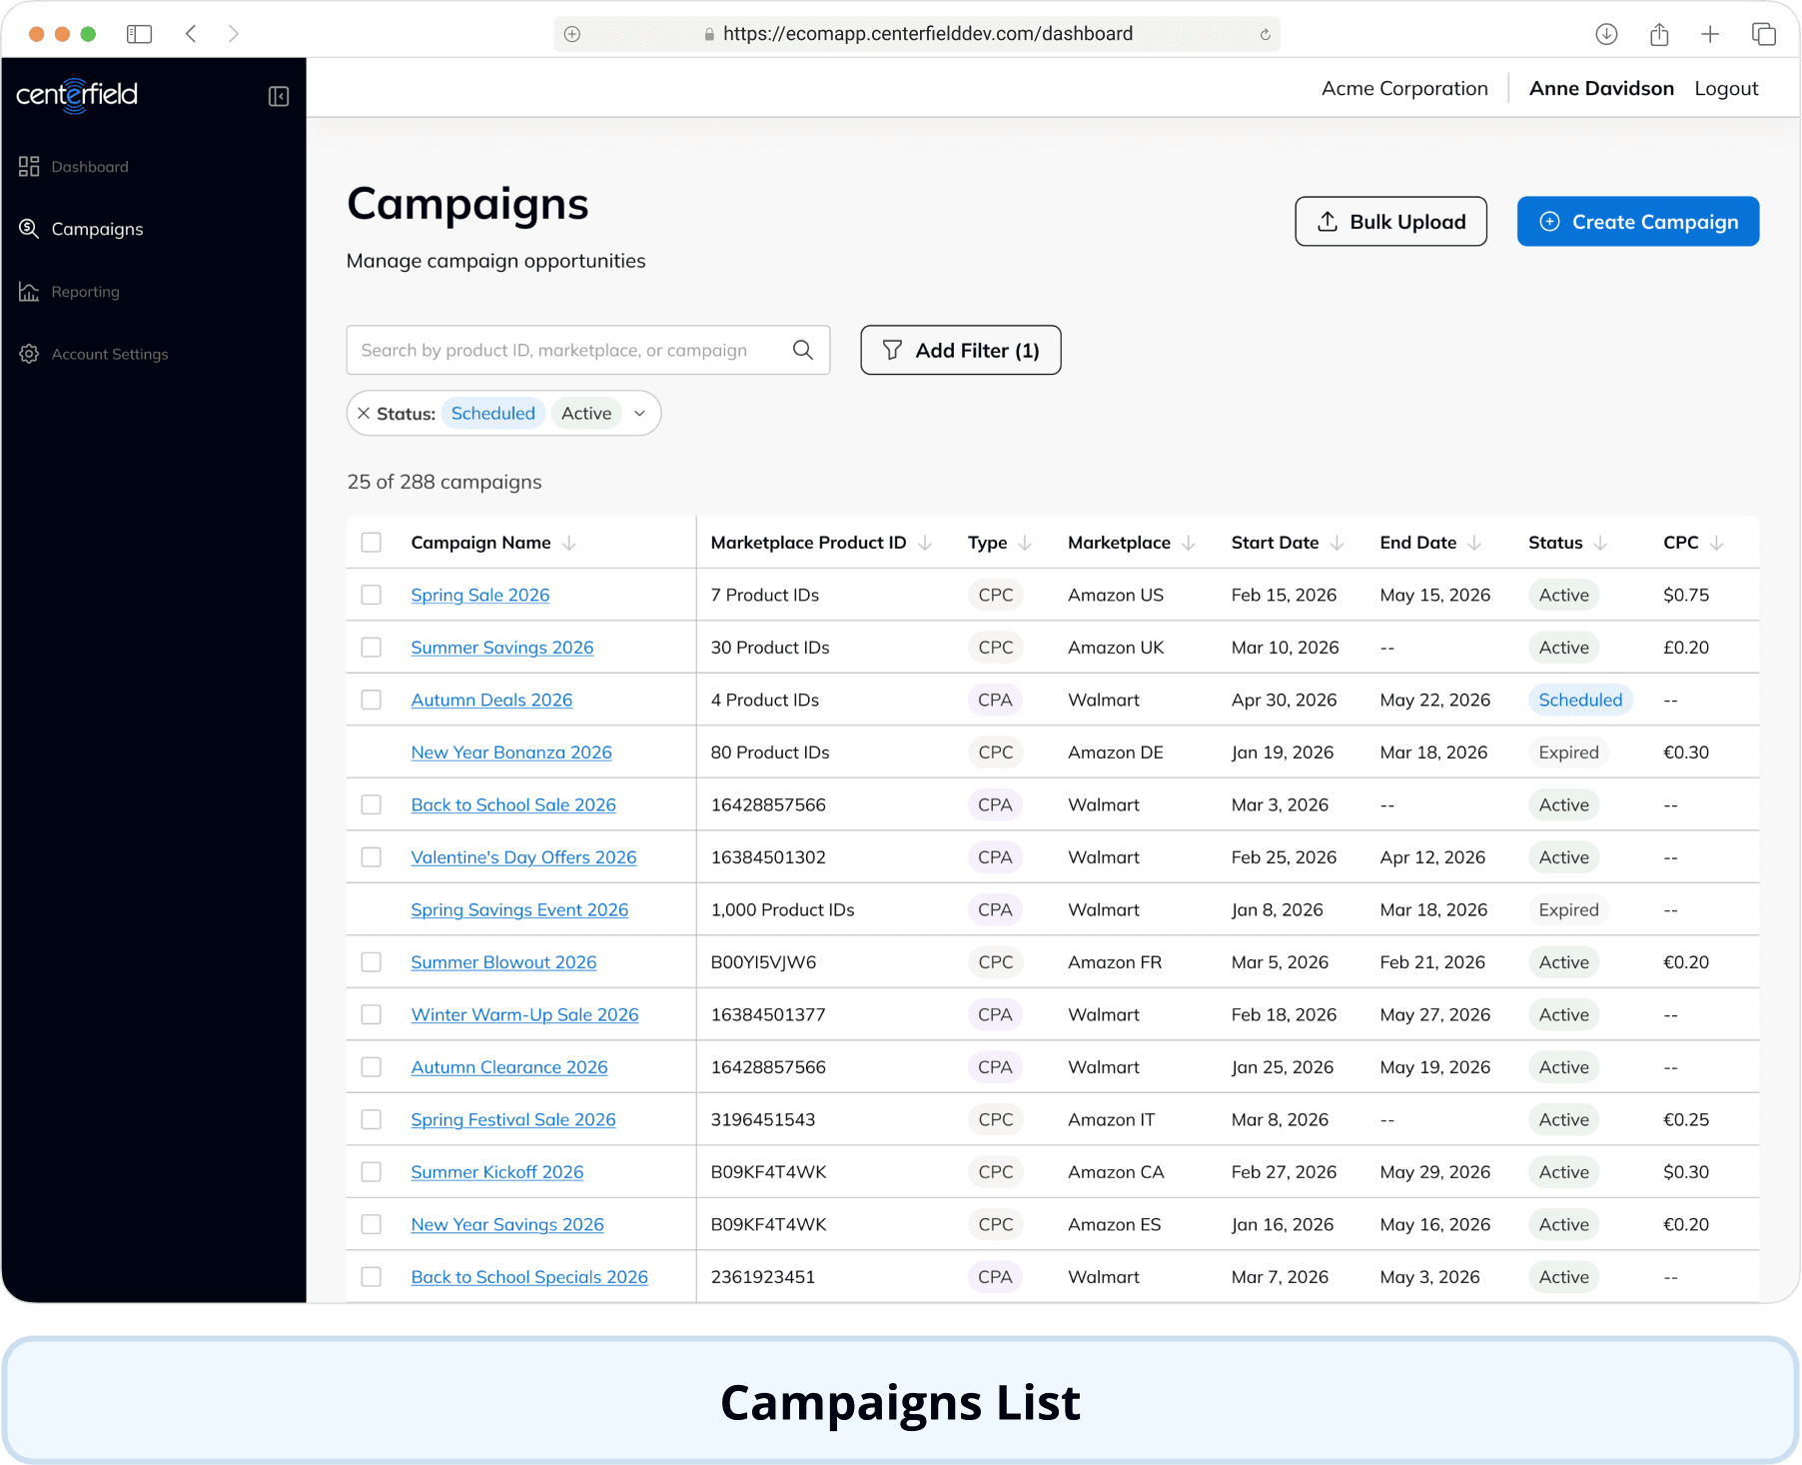Viewport: 1802px width, 1465px height.
Task: Click the Account Settings gear icon
Action: (29, 354)
